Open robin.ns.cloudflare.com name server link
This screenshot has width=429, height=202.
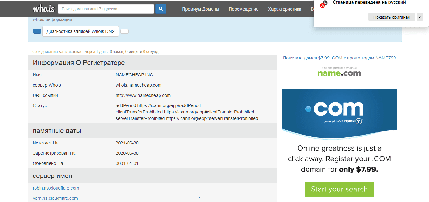56,188
